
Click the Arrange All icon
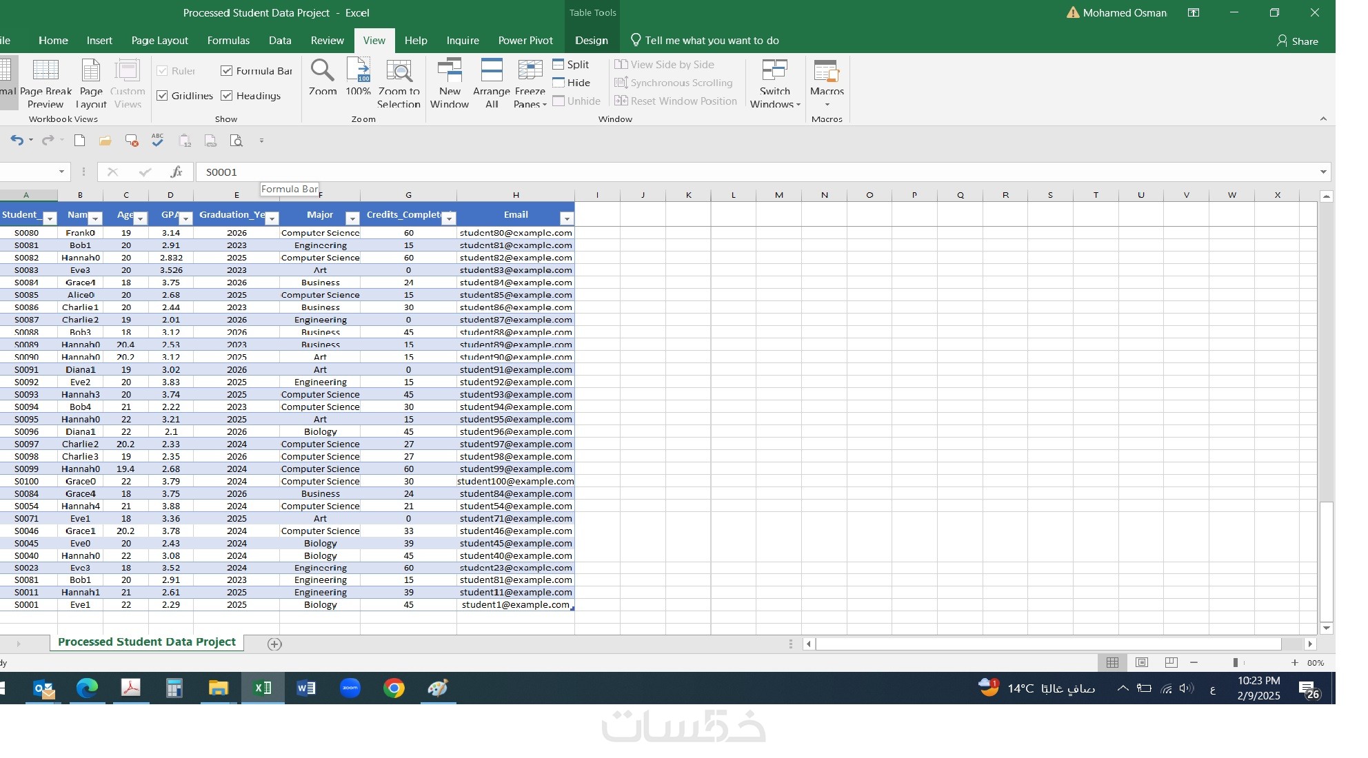click(492, 71)
